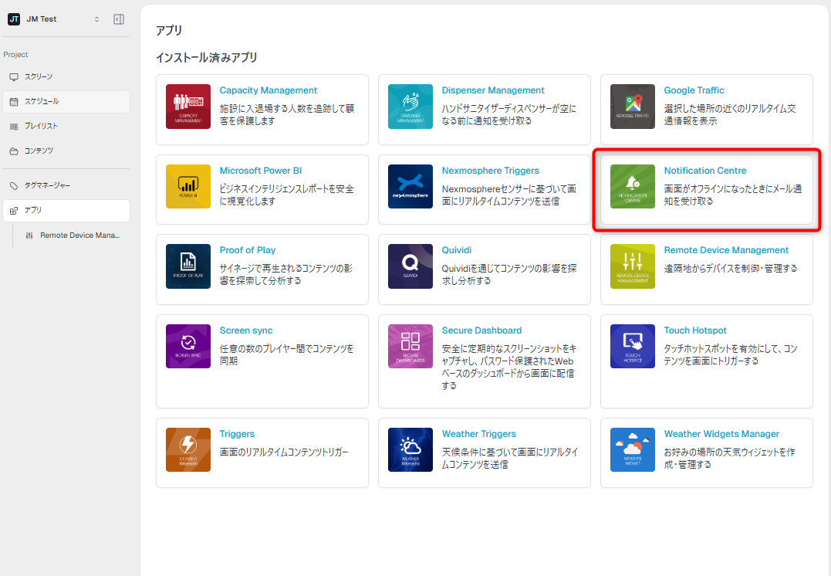The height and width of the screenshot is (576, 831).
Task: Click description starting 安全に定期的なスクリーンショット
Action: click(x=508, y=367)
